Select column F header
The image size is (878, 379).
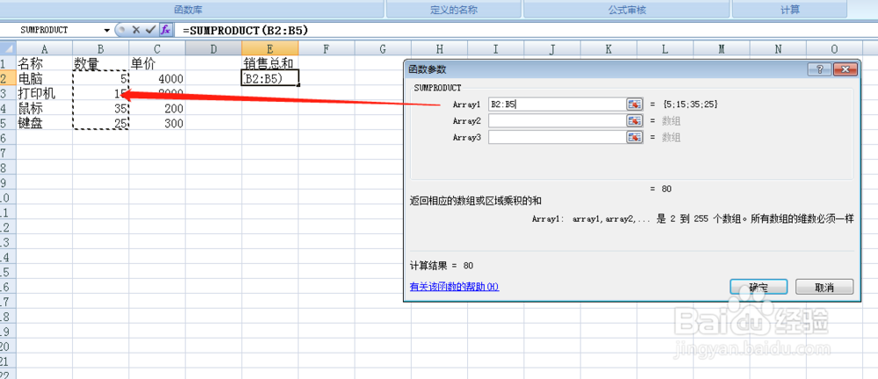point(326,49)
